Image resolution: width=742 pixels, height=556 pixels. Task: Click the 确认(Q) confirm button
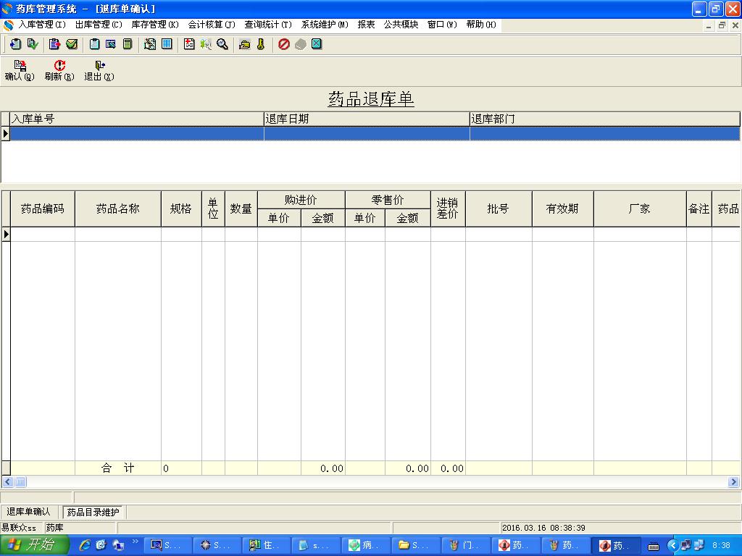pos(20,70)
